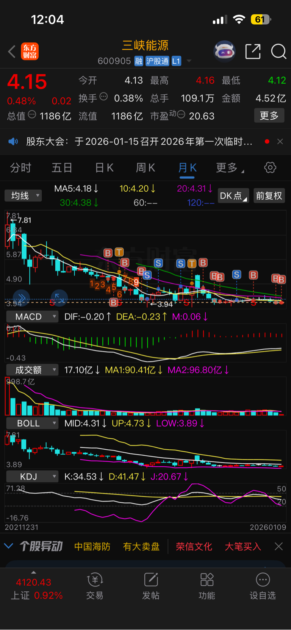Screen dimensions: 291x630
Task: Tap the orange T marker near 7.81 peak
Action: pyautogui.click(x=119, y=252)
